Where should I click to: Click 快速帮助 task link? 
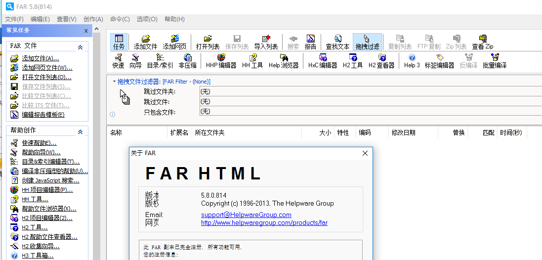39,143
